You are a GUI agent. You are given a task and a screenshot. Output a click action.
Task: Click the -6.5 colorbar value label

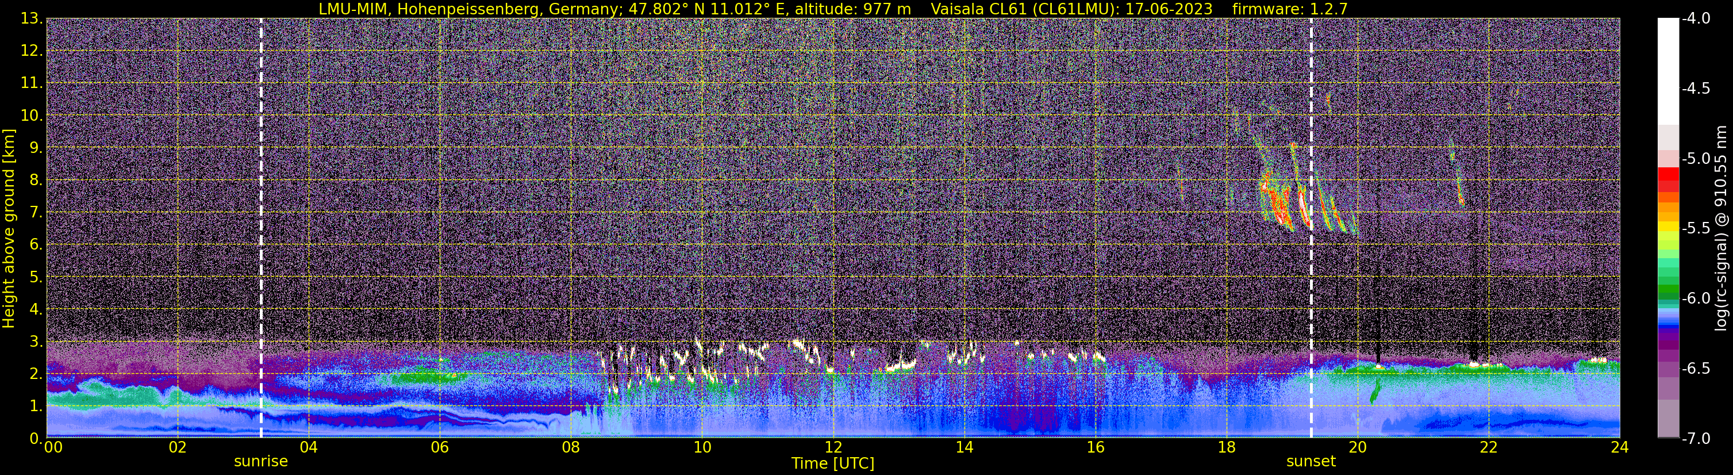tap(1695, 368)
